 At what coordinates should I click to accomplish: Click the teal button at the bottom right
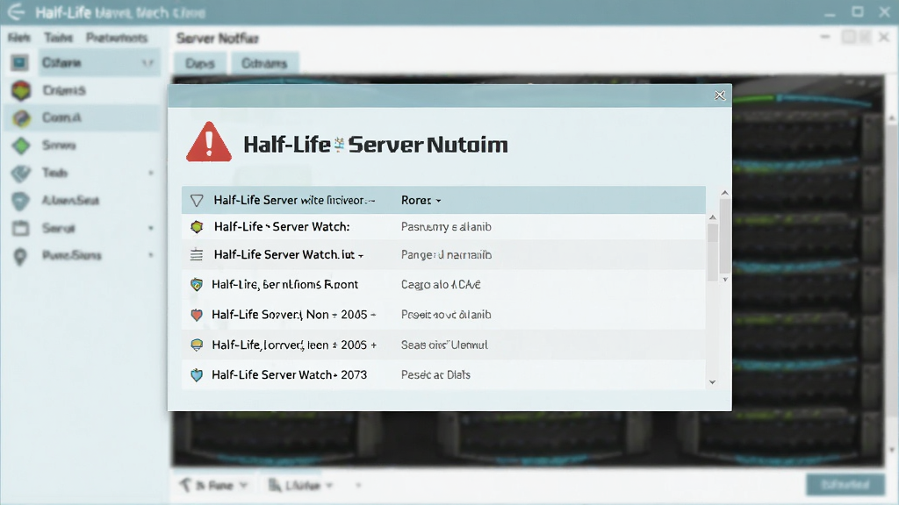845,484
